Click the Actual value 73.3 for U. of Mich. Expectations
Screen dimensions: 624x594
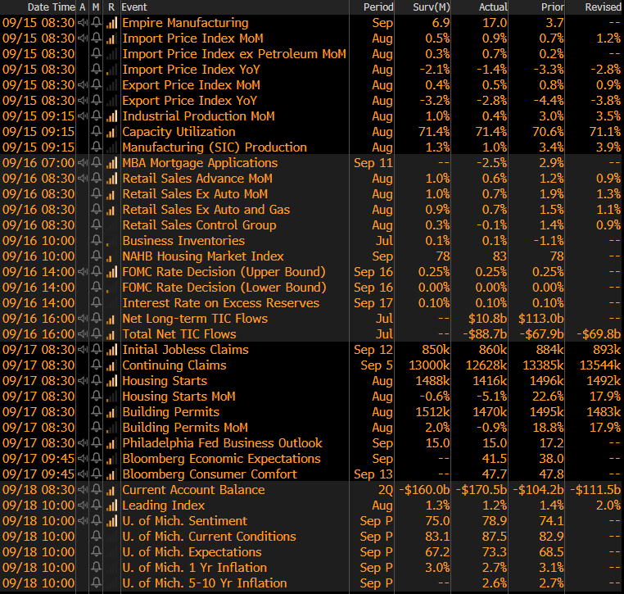click(495, 551)
